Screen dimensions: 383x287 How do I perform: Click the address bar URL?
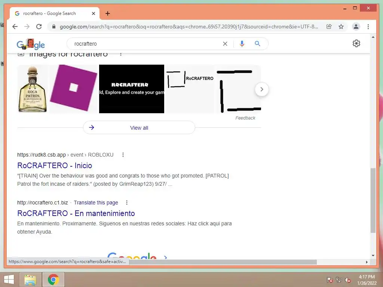[x=189, y=27]
